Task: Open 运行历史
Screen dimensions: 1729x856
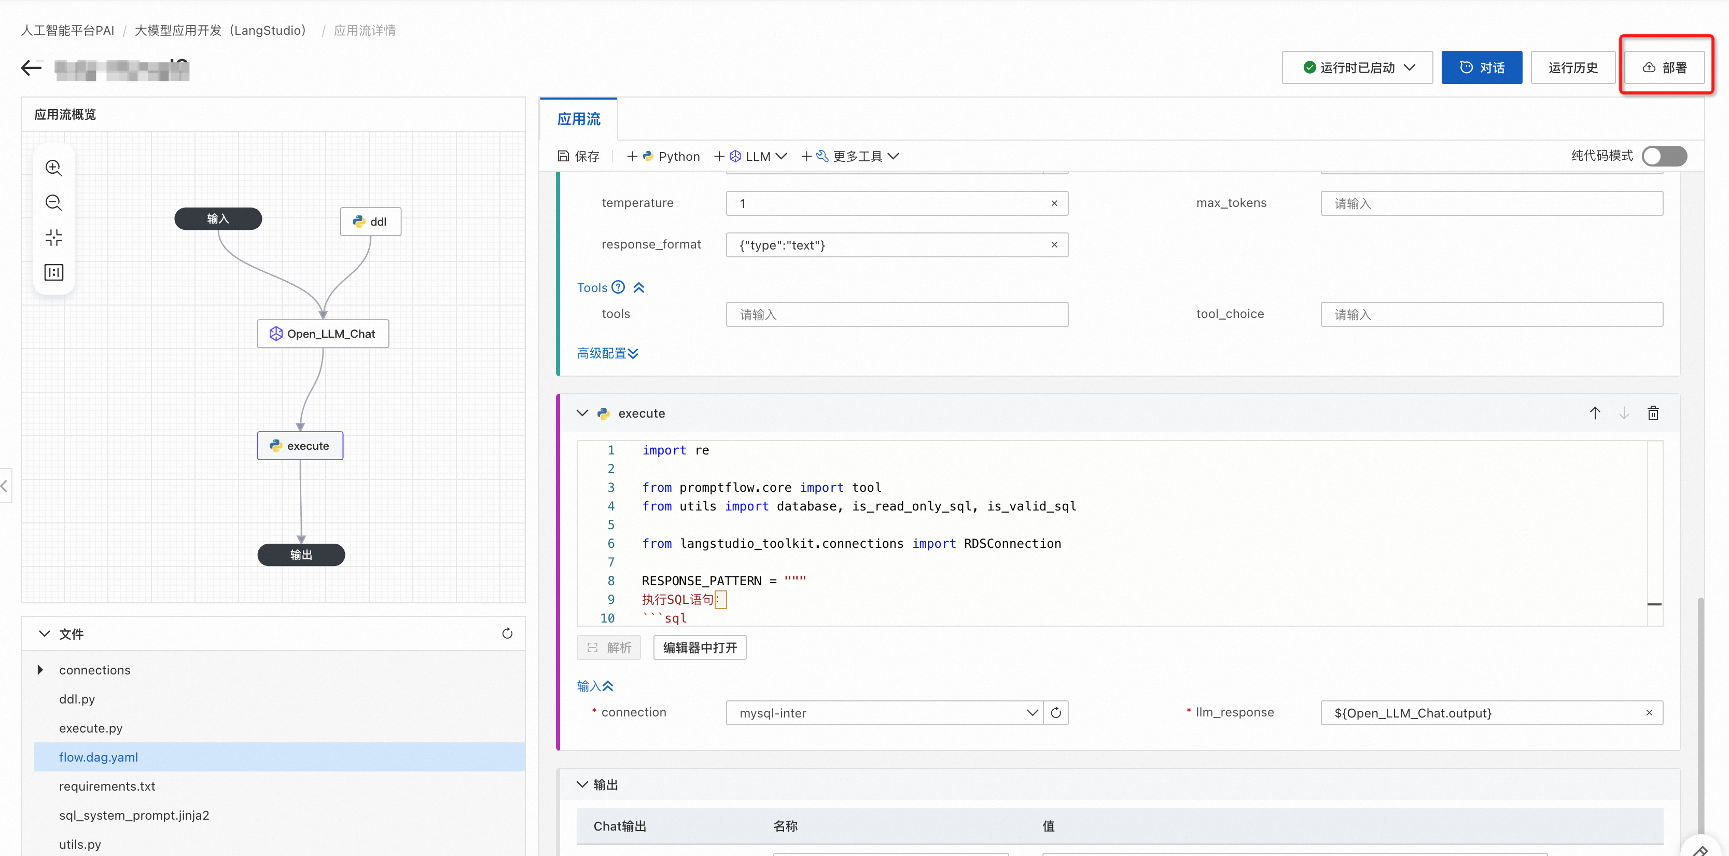Action: coord(1572,67)
